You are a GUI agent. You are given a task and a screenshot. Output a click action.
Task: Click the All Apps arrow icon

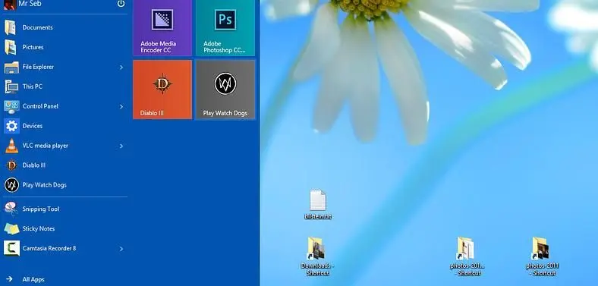(x=10, y=279)
